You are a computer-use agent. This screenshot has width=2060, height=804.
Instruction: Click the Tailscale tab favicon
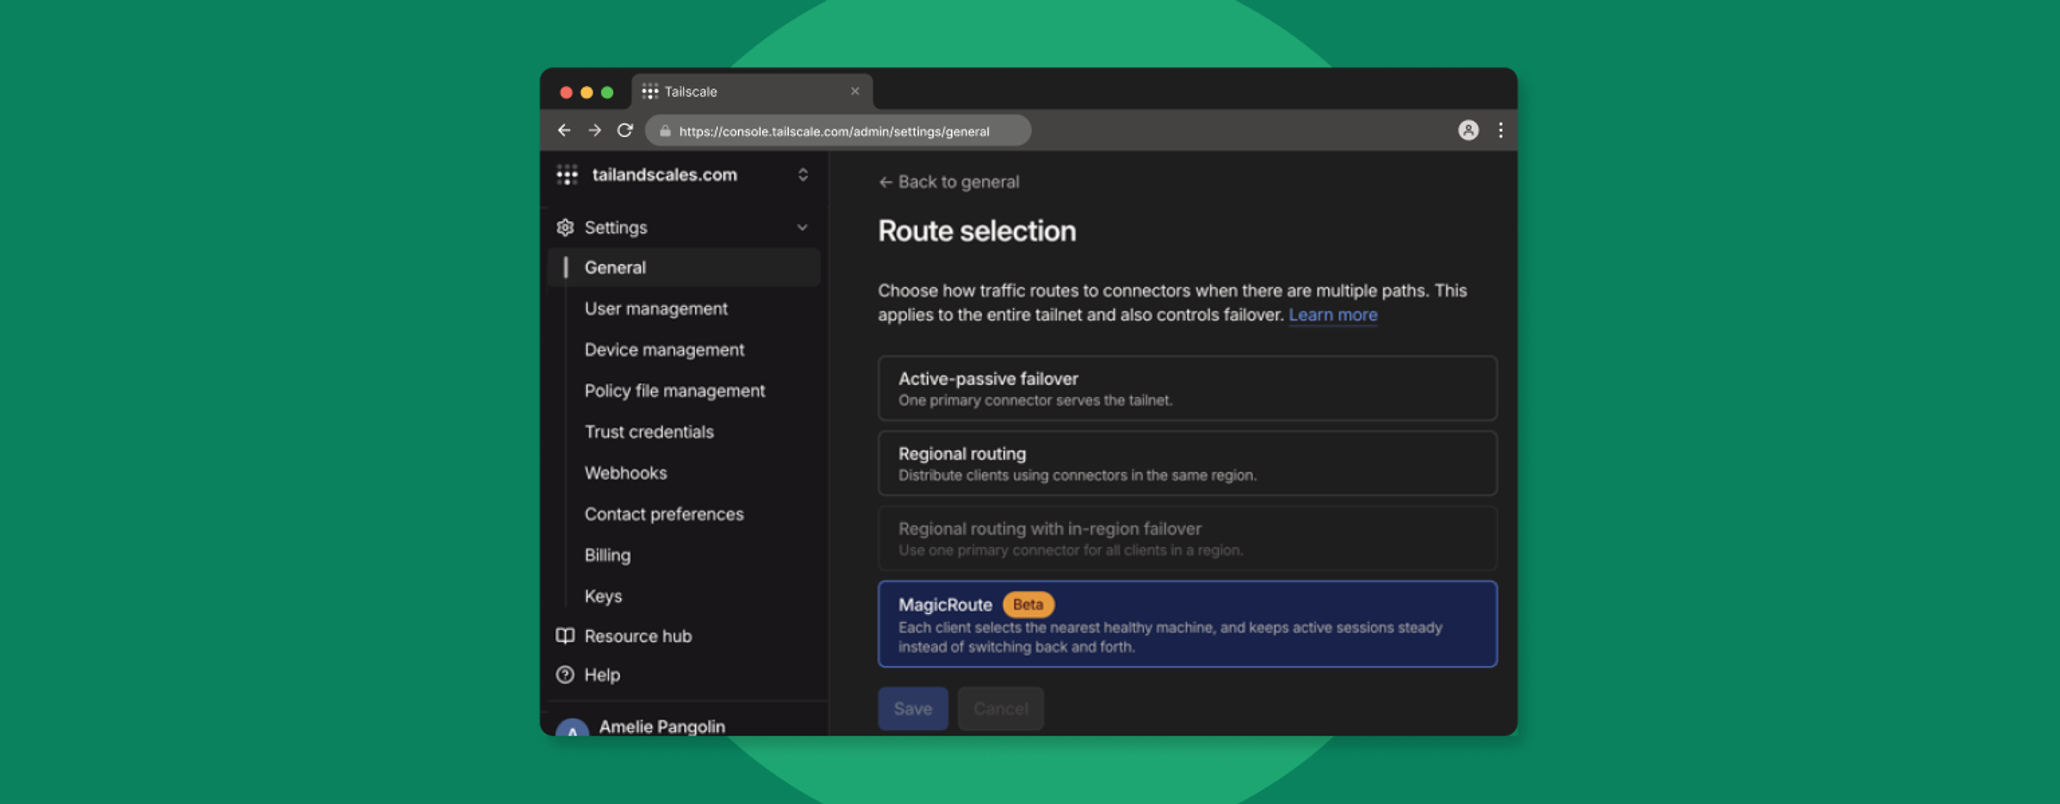click(x=650, y=91)
